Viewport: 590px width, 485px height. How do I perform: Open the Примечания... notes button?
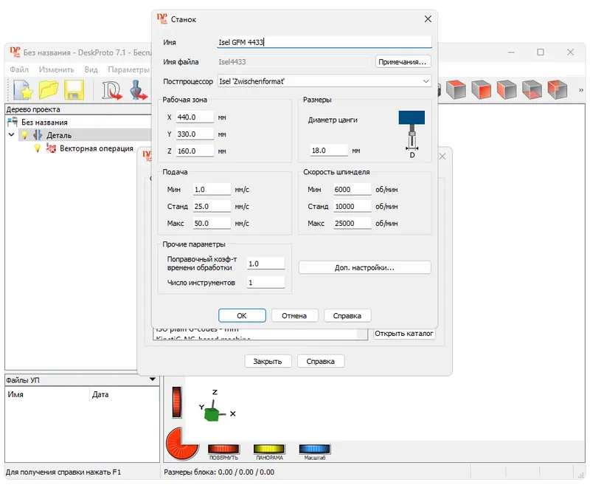click(x=403, y=62)
